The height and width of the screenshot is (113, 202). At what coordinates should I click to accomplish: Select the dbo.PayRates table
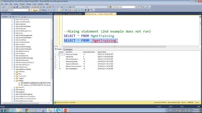[21, 53]
